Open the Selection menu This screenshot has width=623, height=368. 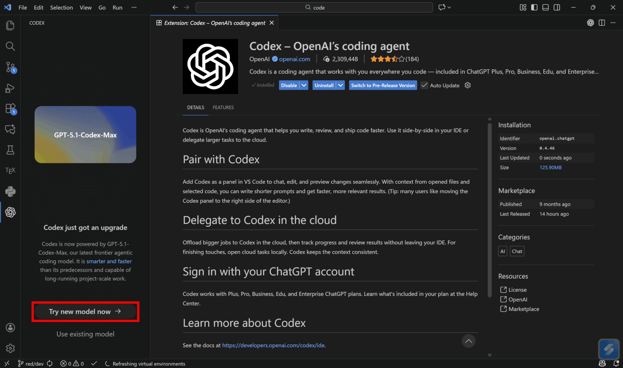point(61,7)
